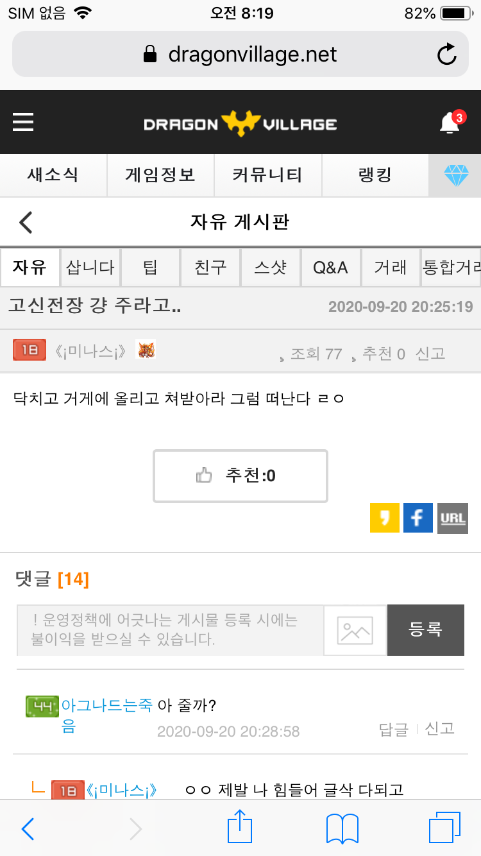Recommend the post with 추천 button
The width and height of the screenshot is (481, 856).
[240, 475]
